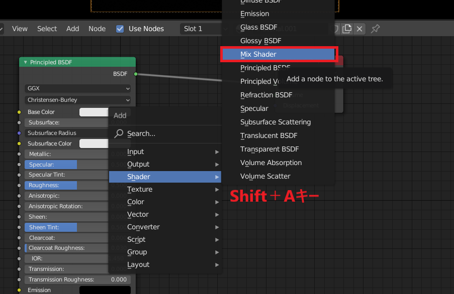The image size is (454, 294).
Task: Click the Search... field in Add menu
Action: [x=165, y=133]
